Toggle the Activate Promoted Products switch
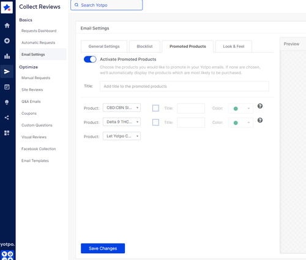The width and height of the screenshot is (306, 260). pos(90,59)
